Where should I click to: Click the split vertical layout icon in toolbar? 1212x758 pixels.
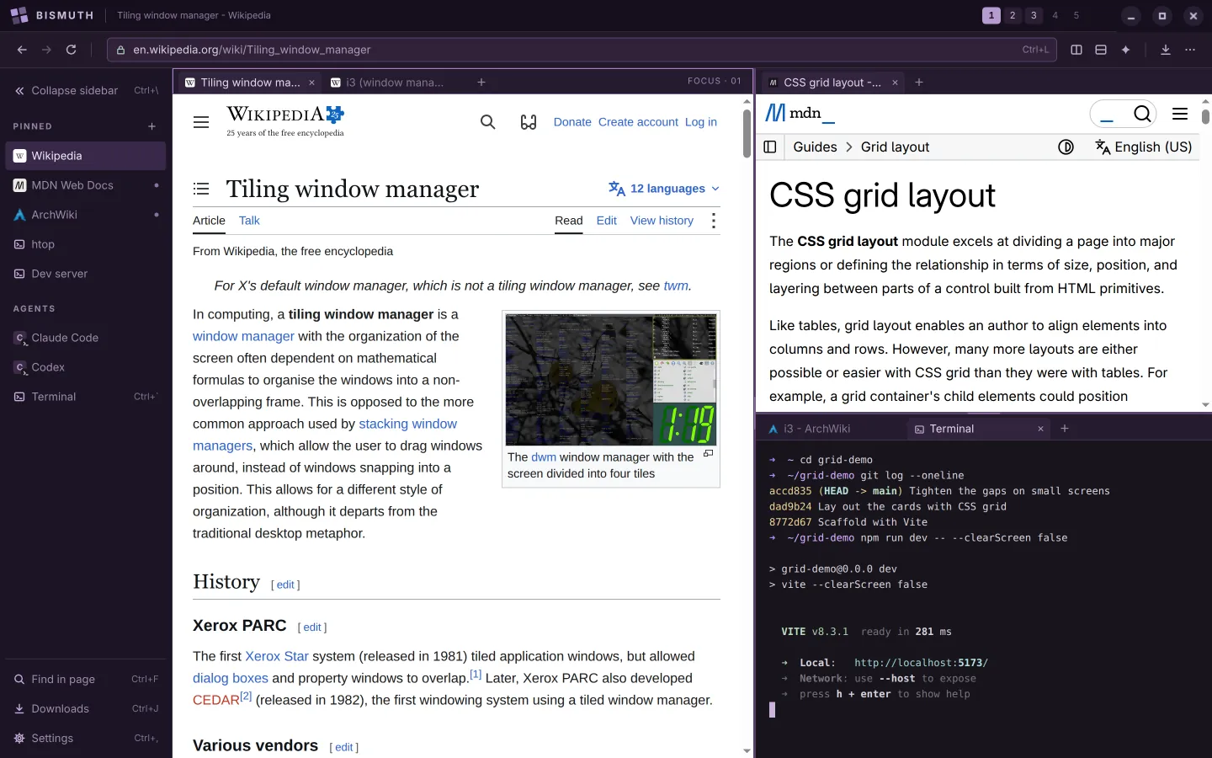pyautogui.click(x=1076, y=50)
